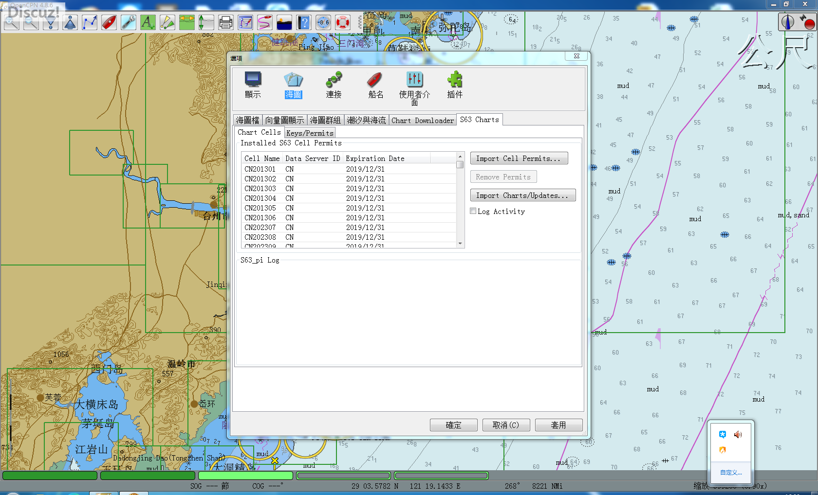818x495 pixels.
Task: Click the Zoom In magnifier tool
Action: point(12,22)
